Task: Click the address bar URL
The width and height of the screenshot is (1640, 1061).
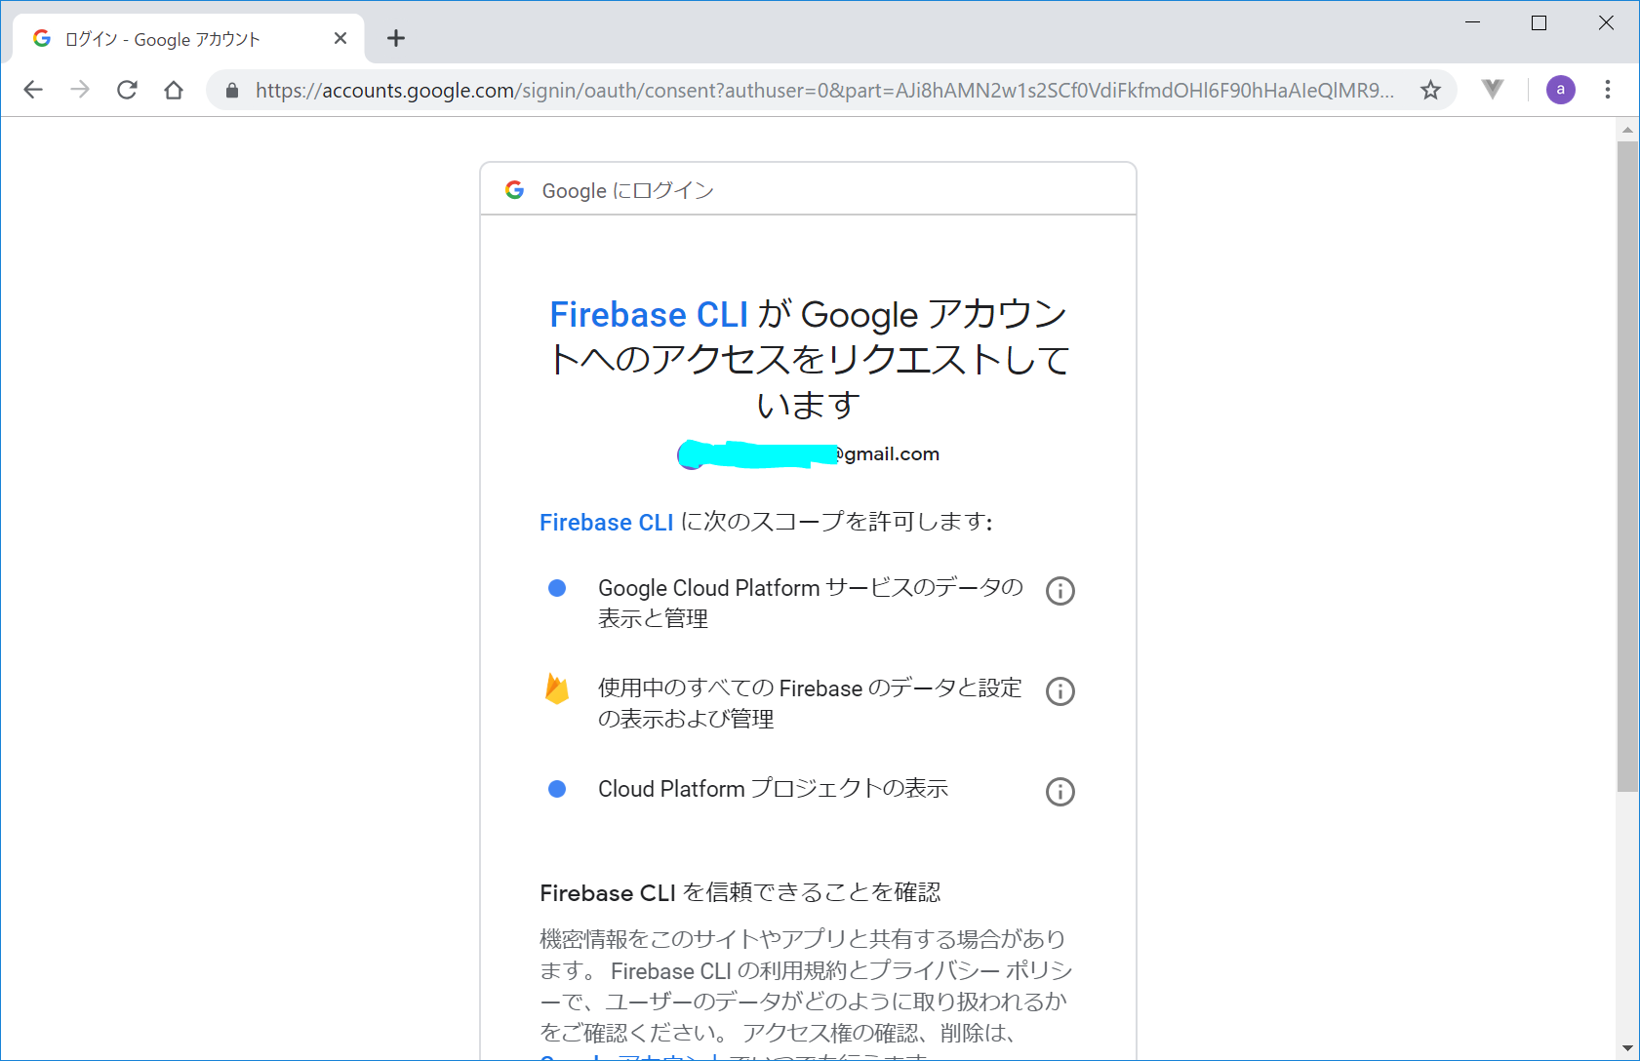Action: tap(820, 90)
